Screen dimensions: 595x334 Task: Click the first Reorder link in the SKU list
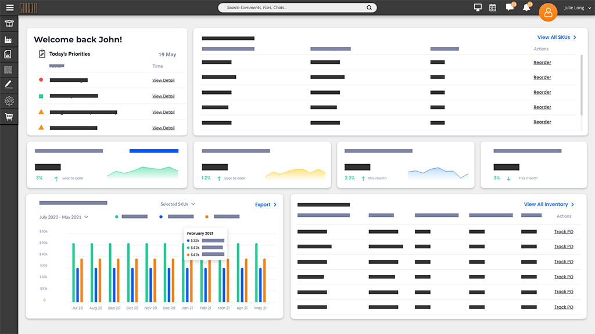pos(542,62)
